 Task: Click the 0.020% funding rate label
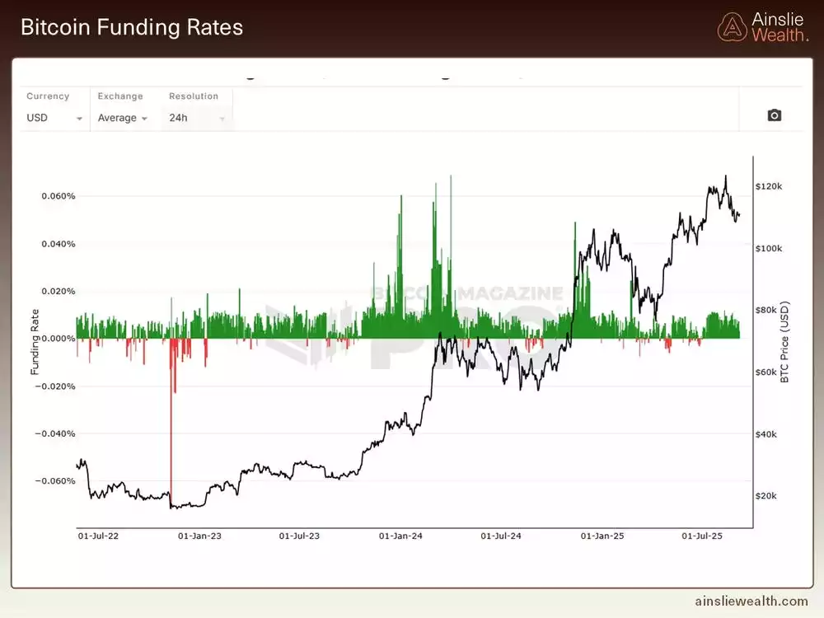point(59,291)
